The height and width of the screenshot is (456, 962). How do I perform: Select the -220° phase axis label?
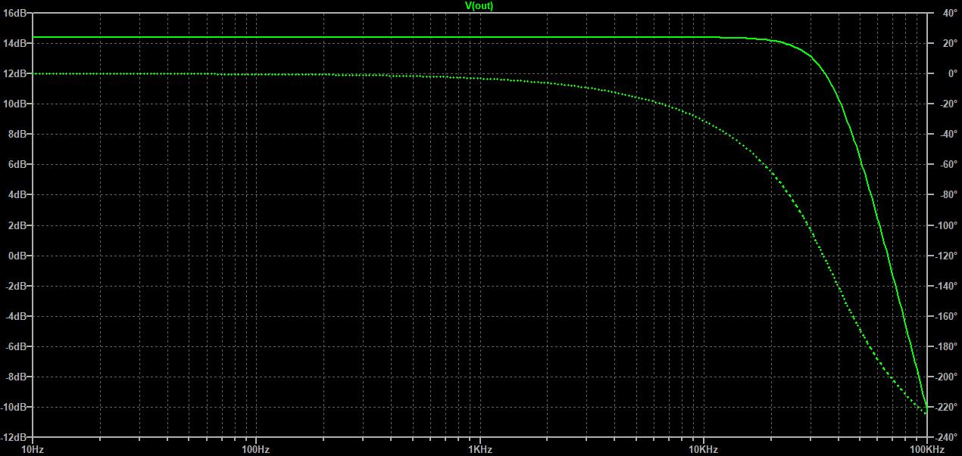point(947,407)
